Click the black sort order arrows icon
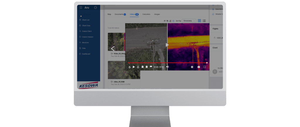Image resolution: width=300 pixels, height=127 pixels. pyautogui.click(x=170, y=21)
